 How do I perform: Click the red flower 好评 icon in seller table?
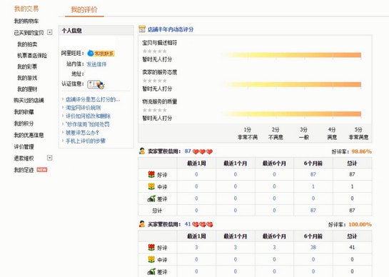151,174
